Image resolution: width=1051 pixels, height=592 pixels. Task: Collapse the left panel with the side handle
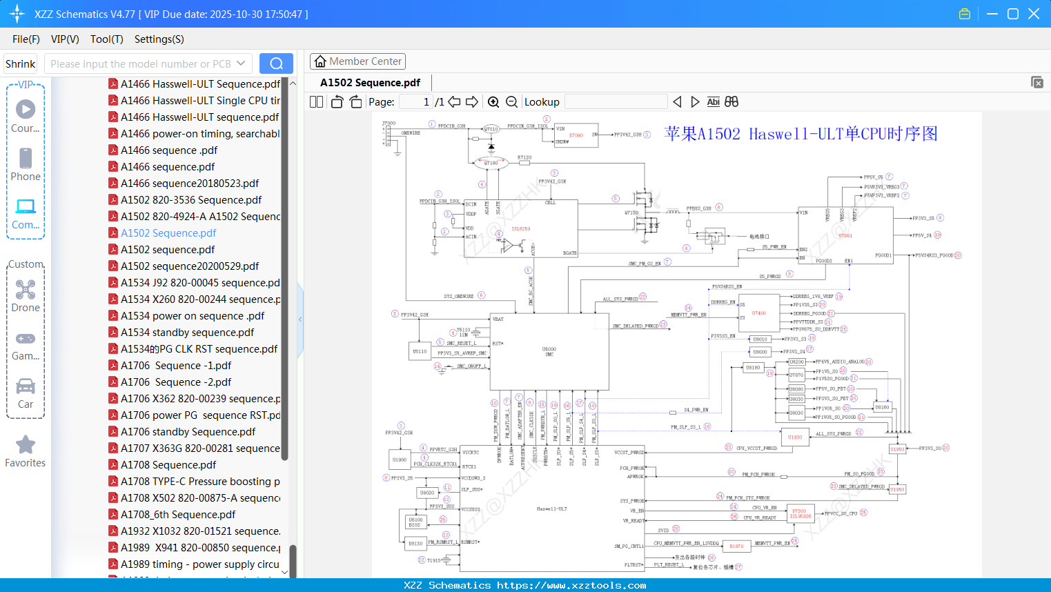(x=300, y=319)
